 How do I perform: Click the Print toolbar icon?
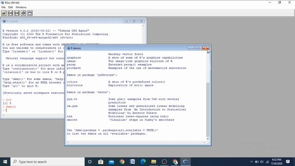[24, 13]
